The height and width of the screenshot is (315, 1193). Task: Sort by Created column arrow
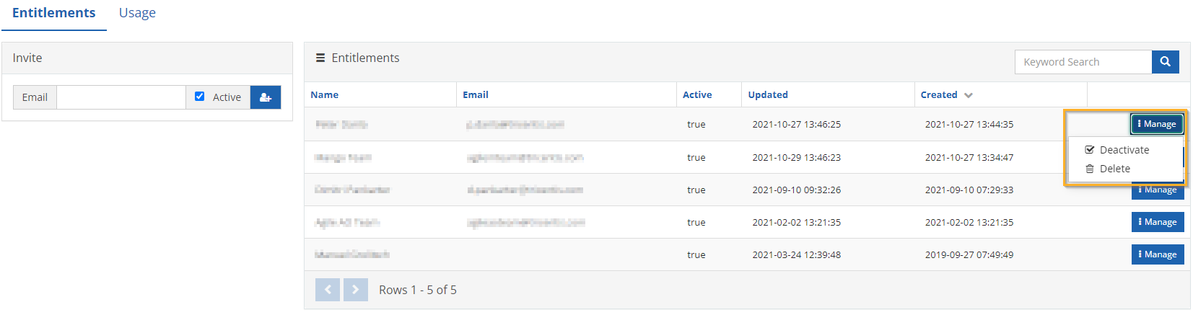969,95
